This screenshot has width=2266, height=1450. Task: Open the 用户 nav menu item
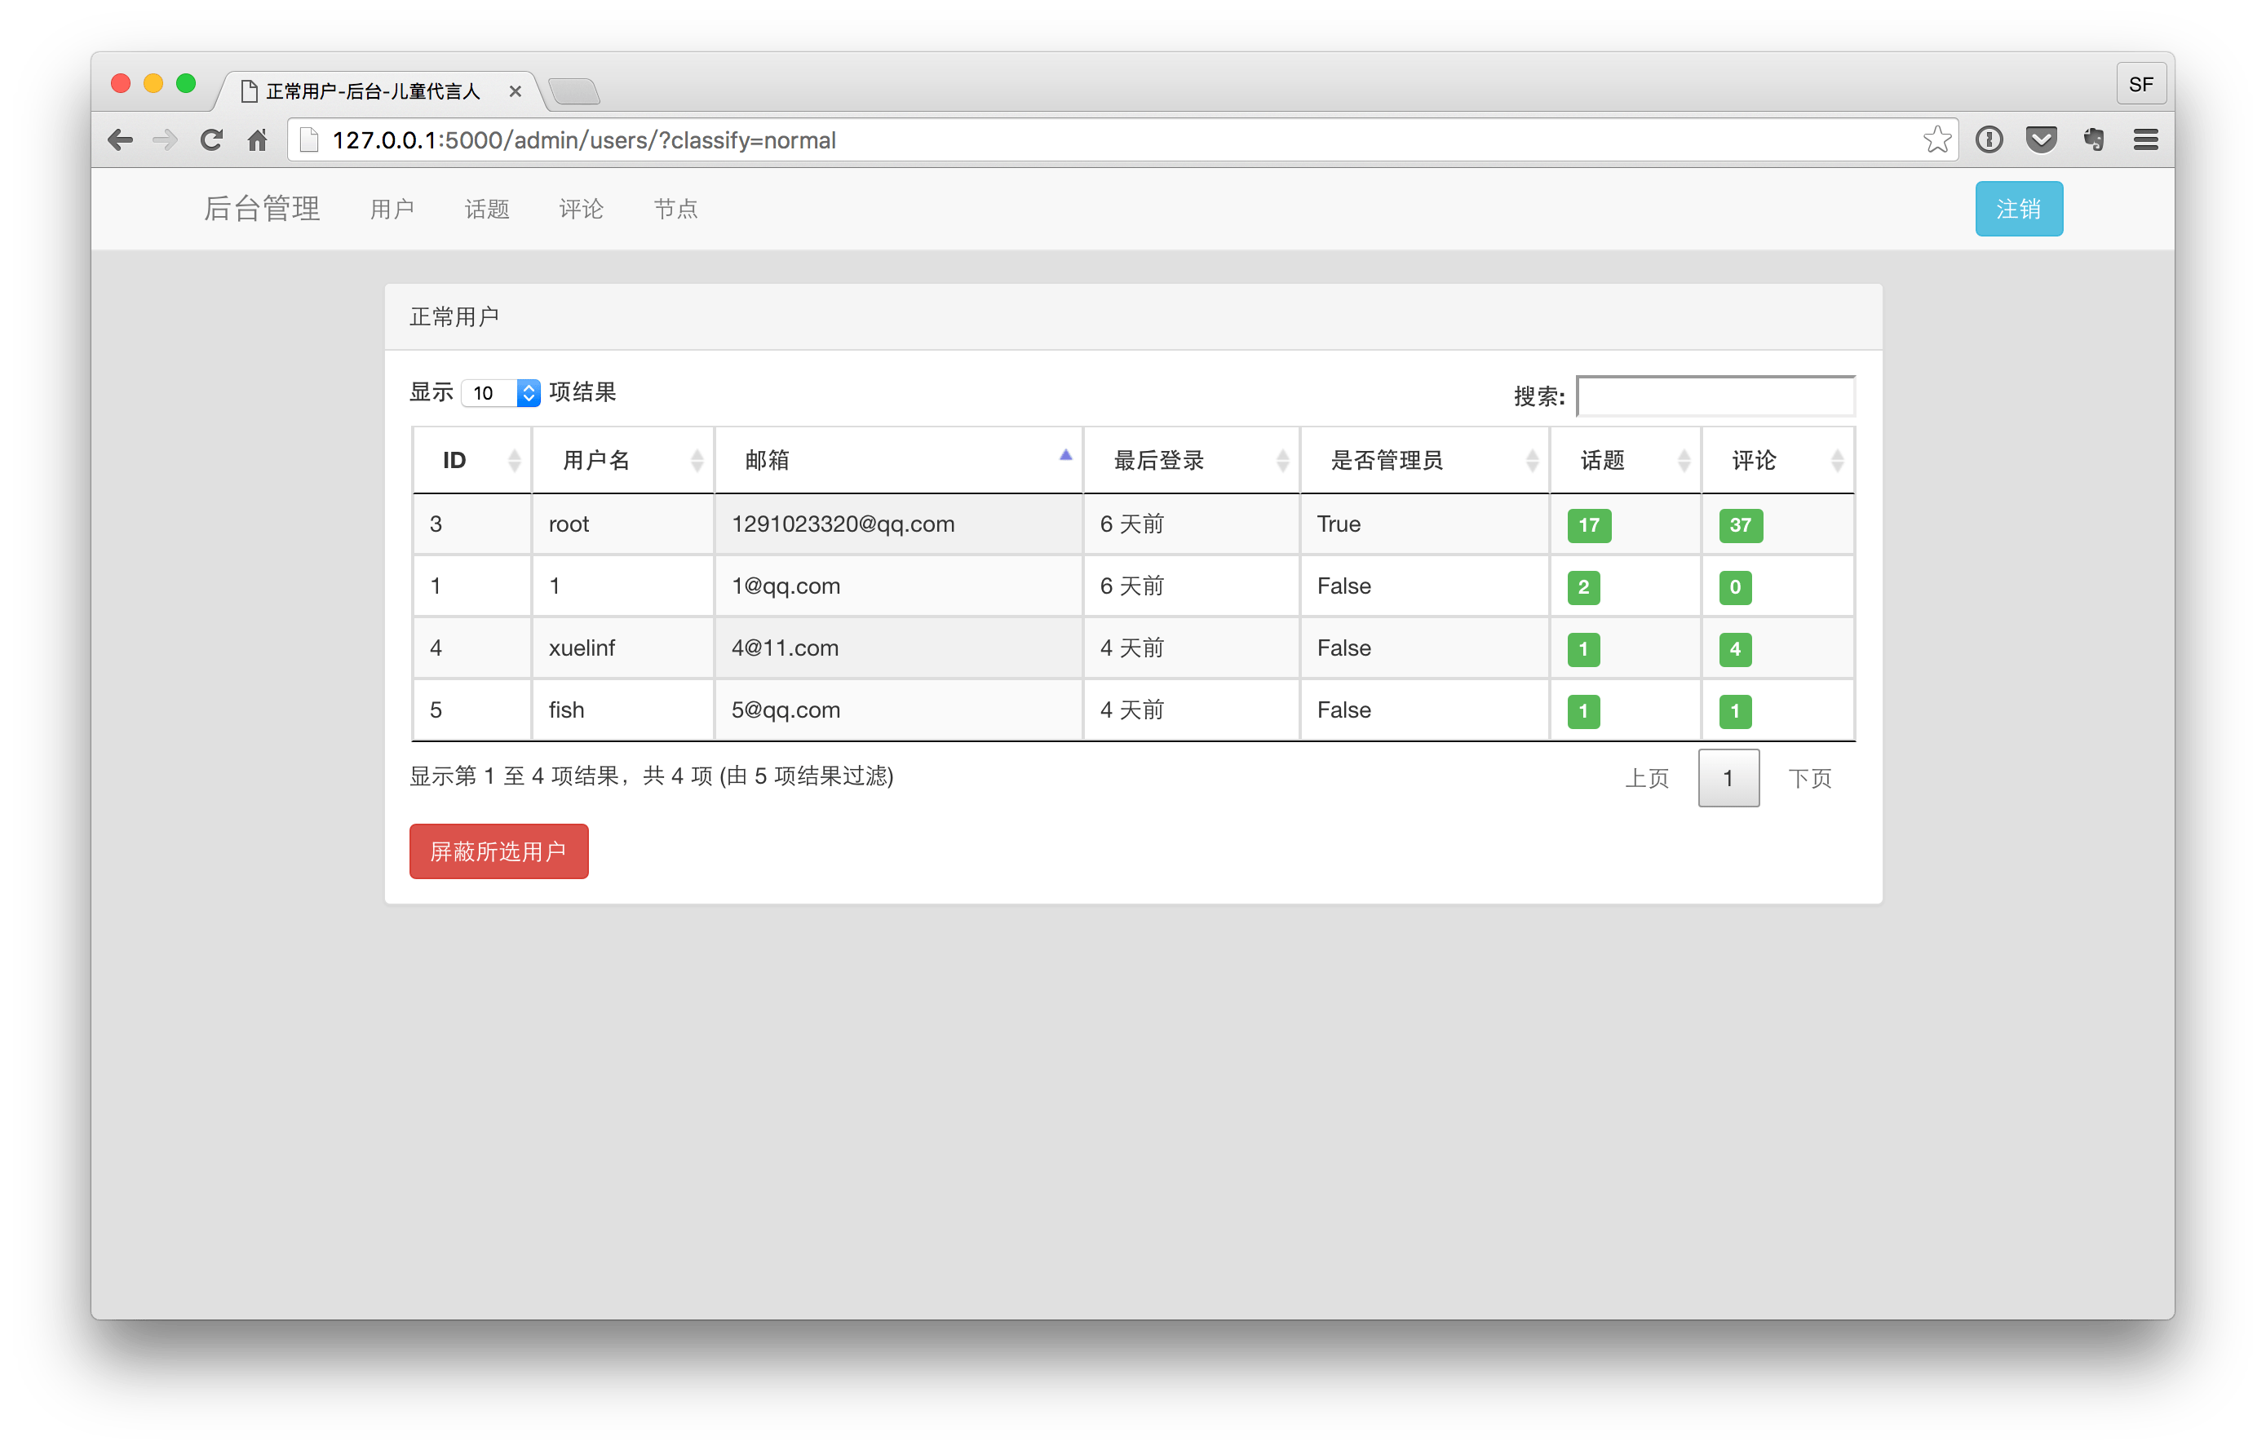(392, 209)
